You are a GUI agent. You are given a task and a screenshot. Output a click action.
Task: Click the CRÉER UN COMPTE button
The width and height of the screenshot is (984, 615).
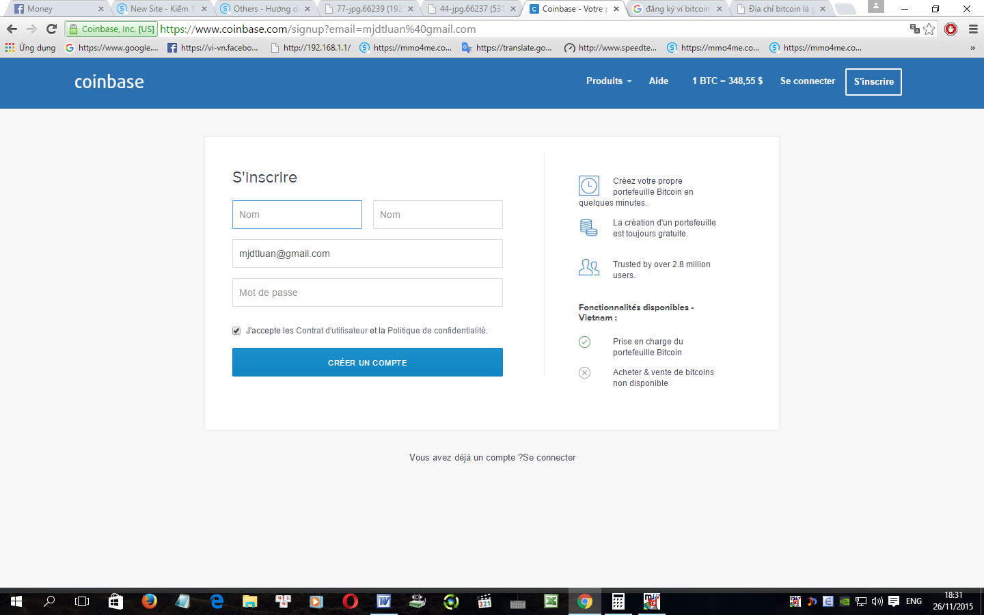(368, 362)
